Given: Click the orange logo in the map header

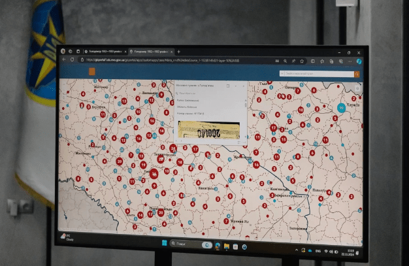Looking at the screenshot, I should pos(92,71).
